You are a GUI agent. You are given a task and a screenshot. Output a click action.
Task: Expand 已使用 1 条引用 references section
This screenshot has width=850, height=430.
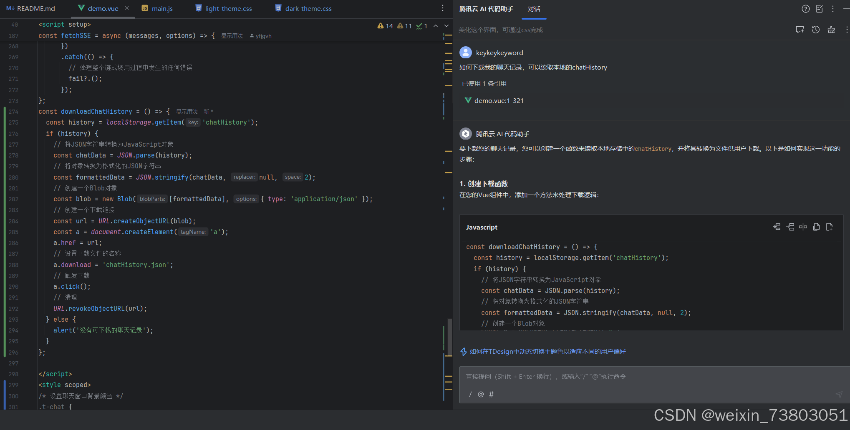pyautogui.click(x=484, y=84)
